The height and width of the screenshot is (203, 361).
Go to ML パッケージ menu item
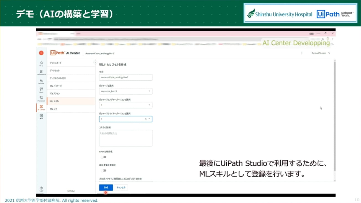(x=71, y=86)
